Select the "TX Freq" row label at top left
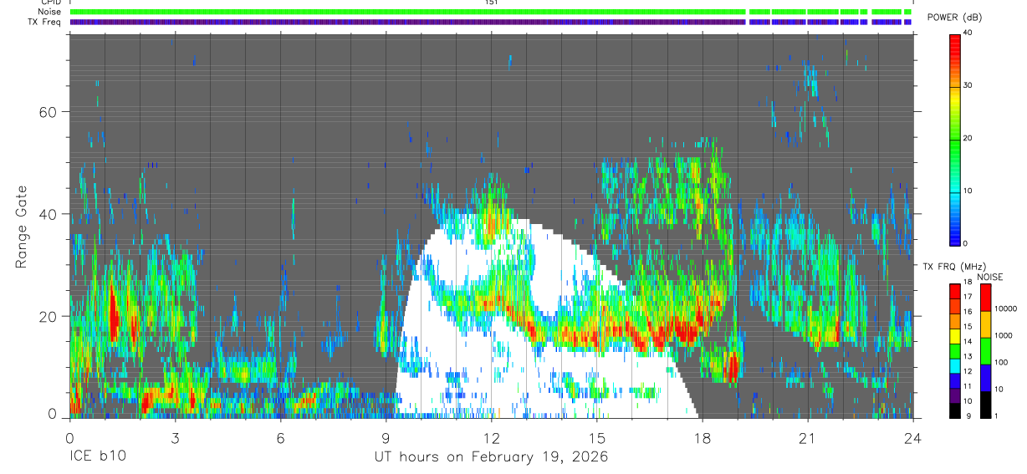This screenshot has width=1027, height=474. 45,21
